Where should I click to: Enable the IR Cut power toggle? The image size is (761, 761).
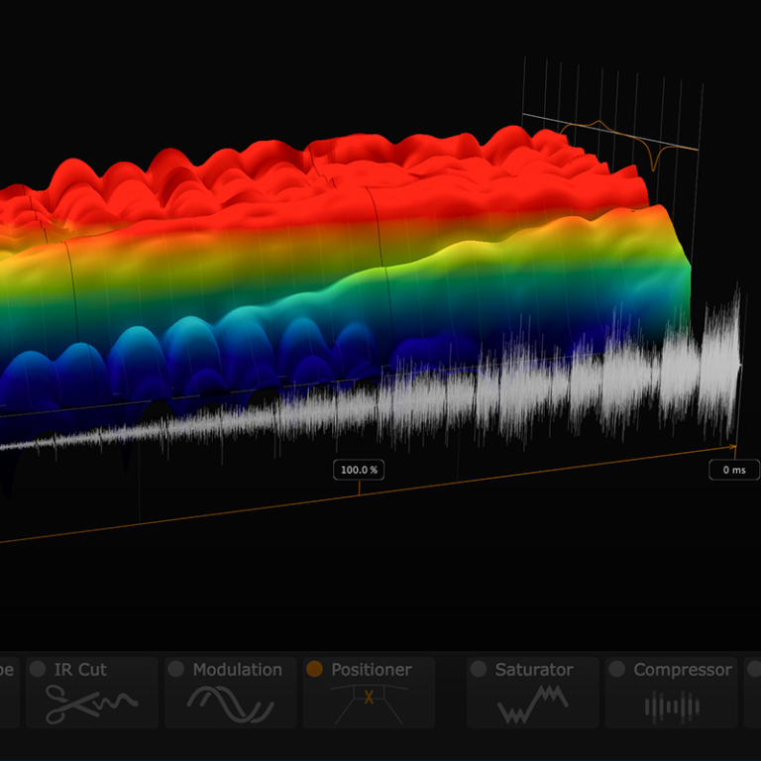tap(38, 670)
